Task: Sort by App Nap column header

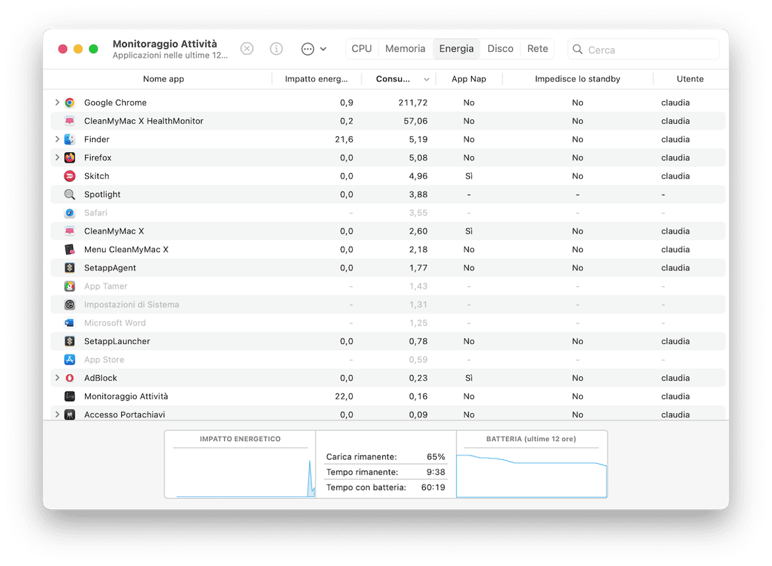Action: (469, 79)
